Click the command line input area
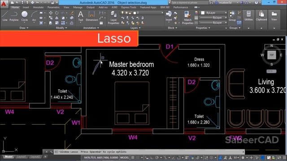 coord(149,152)
